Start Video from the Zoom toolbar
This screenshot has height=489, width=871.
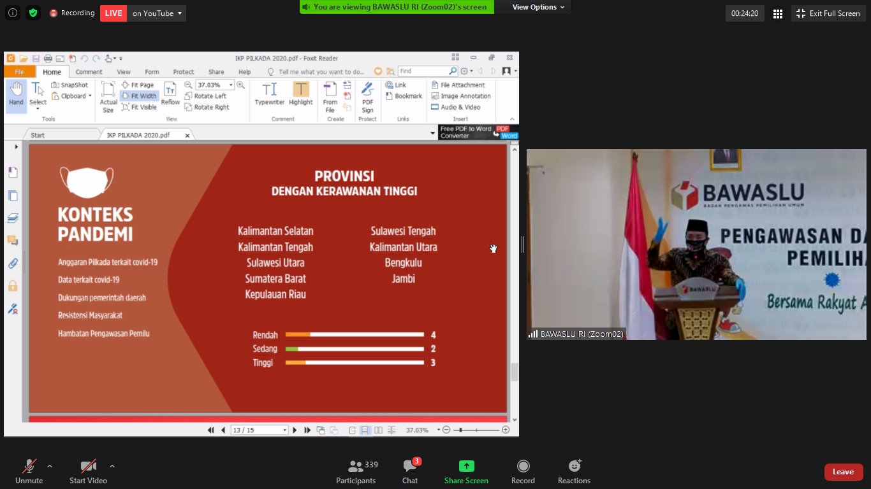[x=88, y=471]
